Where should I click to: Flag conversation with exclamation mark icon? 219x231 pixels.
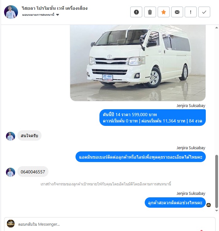point(191,12)
